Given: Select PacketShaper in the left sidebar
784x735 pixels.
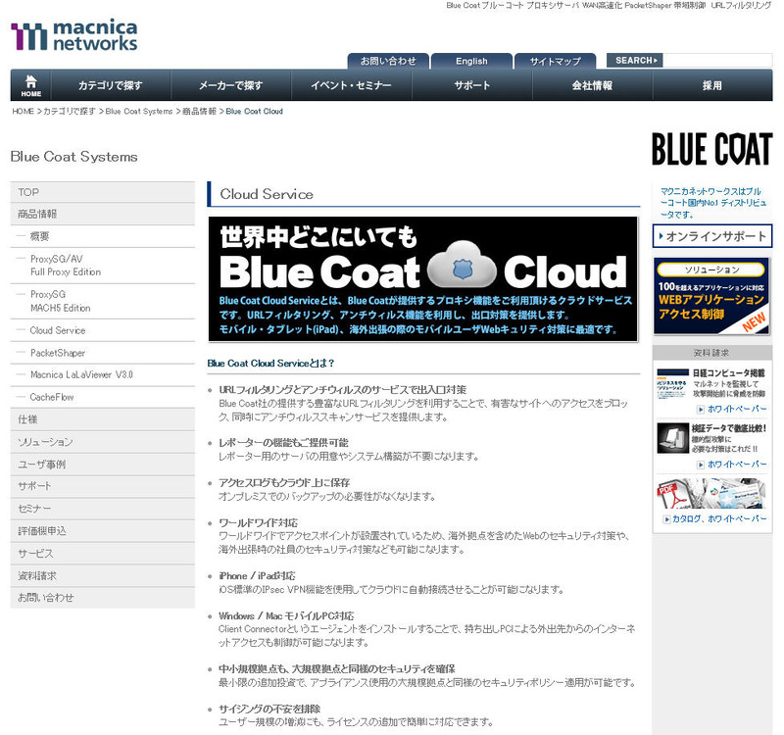Looking at the screenshot, I should [58, 353].
